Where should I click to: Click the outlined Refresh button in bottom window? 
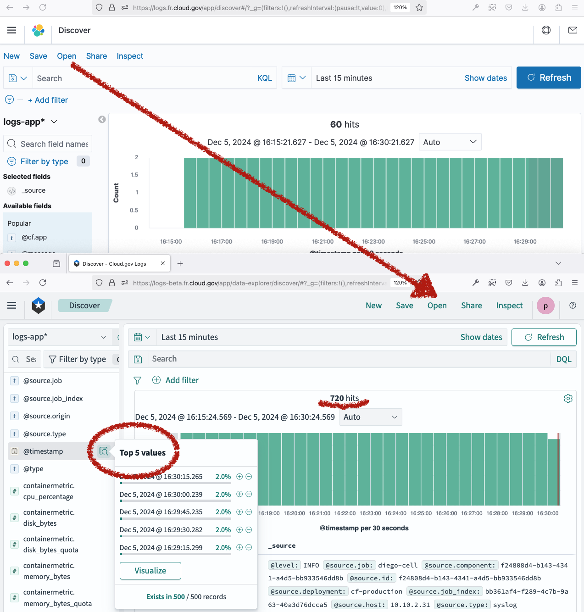point(544,337)
